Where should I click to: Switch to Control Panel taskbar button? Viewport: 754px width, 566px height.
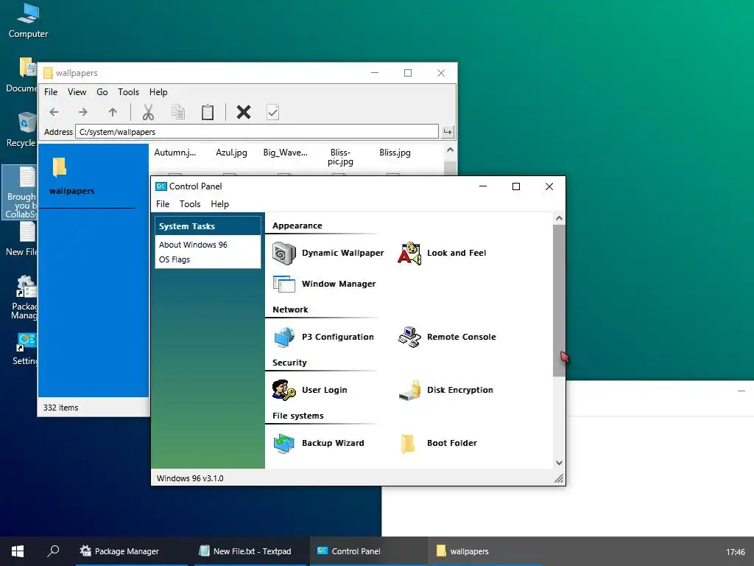click(368, 551)
